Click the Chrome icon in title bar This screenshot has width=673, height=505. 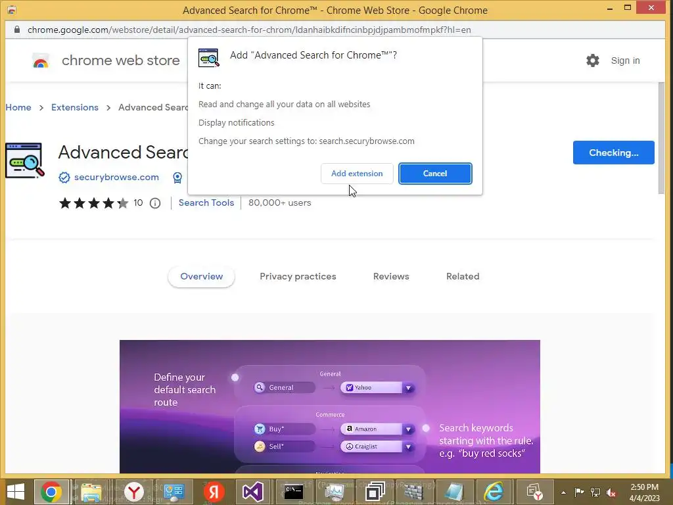(11, 9)
